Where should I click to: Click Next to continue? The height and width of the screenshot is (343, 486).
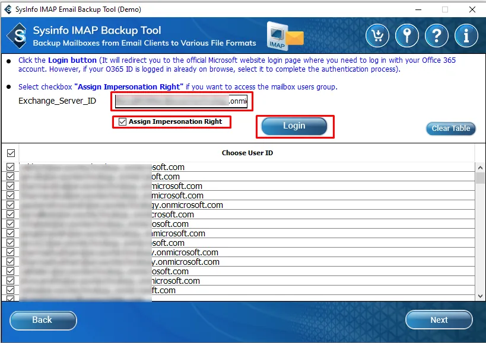point(439,320)
